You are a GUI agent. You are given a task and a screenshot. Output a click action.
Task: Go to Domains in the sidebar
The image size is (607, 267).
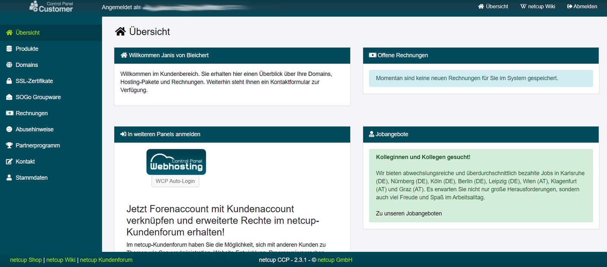click(x=51, y=65)
